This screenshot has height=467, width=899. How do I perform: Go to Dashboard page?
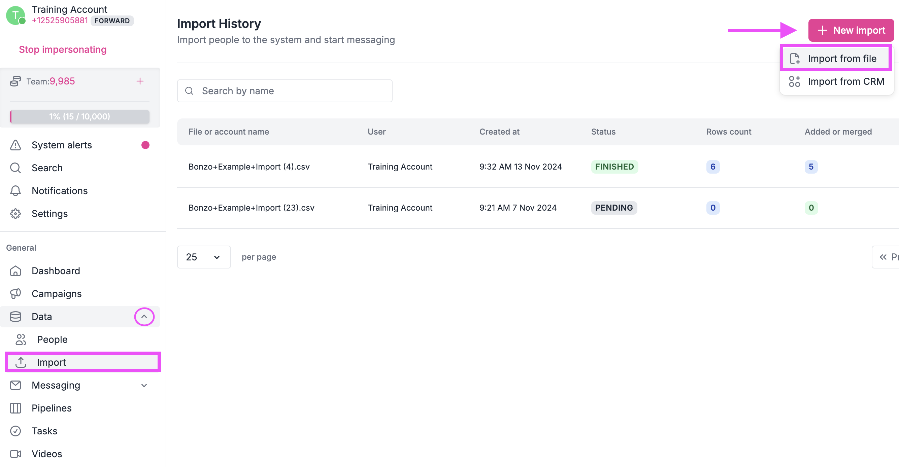[80, 271]
